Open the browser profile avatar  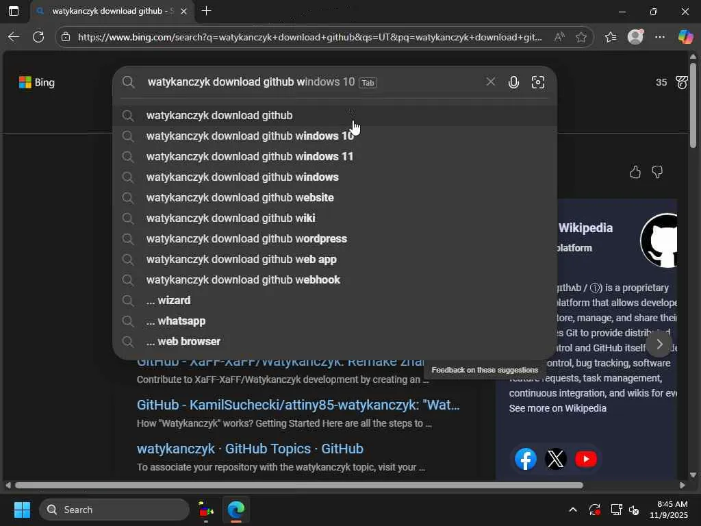(x=635, y=37)
